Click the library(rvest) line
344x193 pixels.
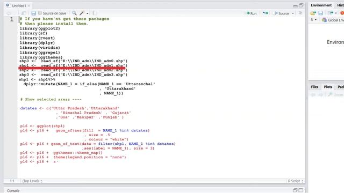point(37,38)
